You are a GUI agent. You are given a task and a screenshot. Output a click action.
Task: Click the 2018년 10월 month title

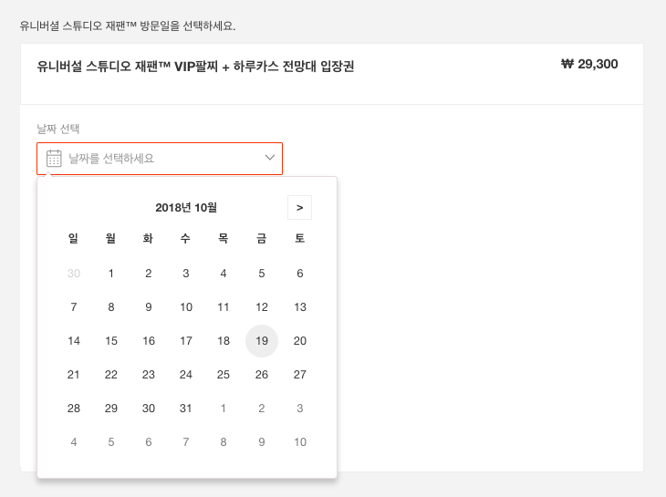(186, 208)
